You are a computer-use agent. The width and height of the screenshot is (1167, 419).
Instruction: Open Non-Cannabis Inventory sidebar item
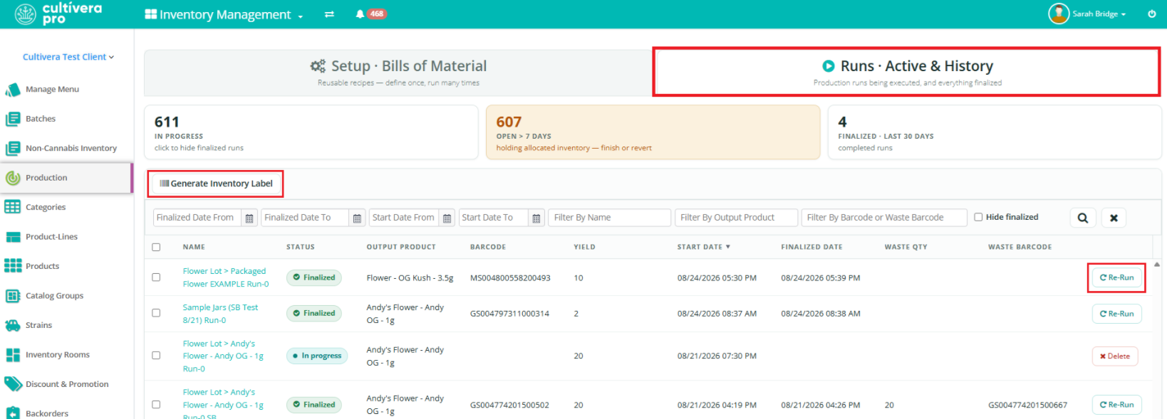[x=71, y=149]
